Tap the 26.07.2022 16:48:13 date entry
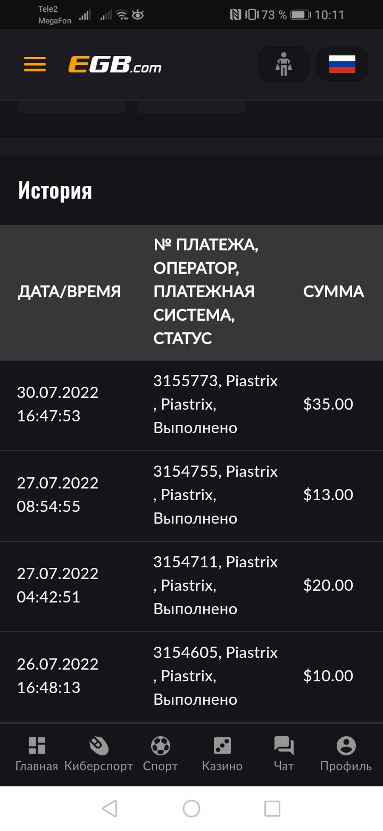This screenshot has height=831, width=383. (57, 675)
